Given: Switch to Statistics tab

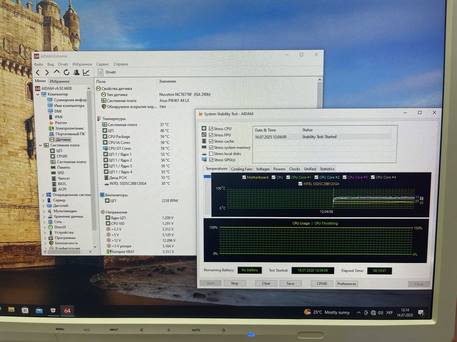Looking at the screenshot, I should point(327,169).
